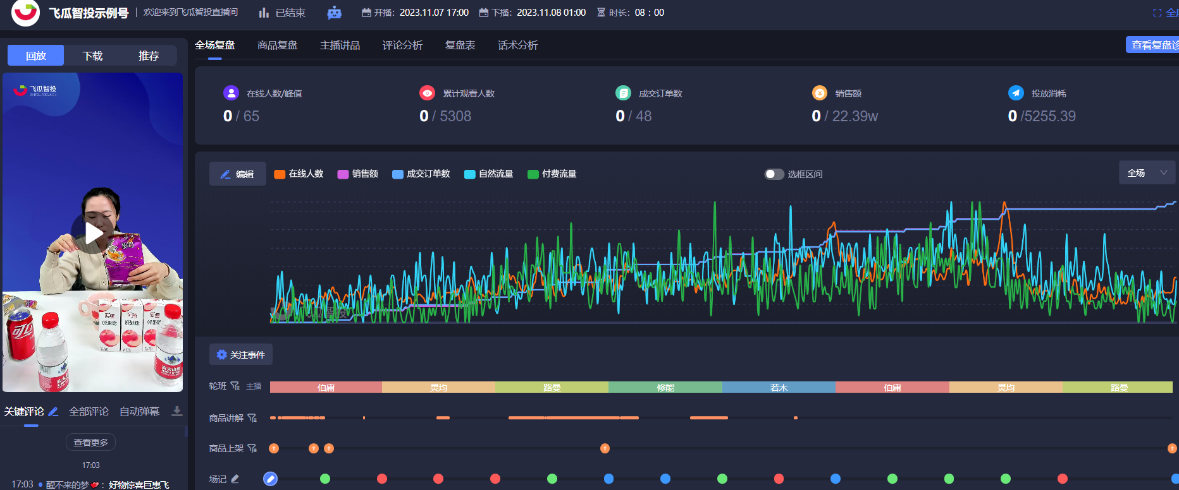Click the purple 在线人数/峰值 user icon

coord(231,93)
